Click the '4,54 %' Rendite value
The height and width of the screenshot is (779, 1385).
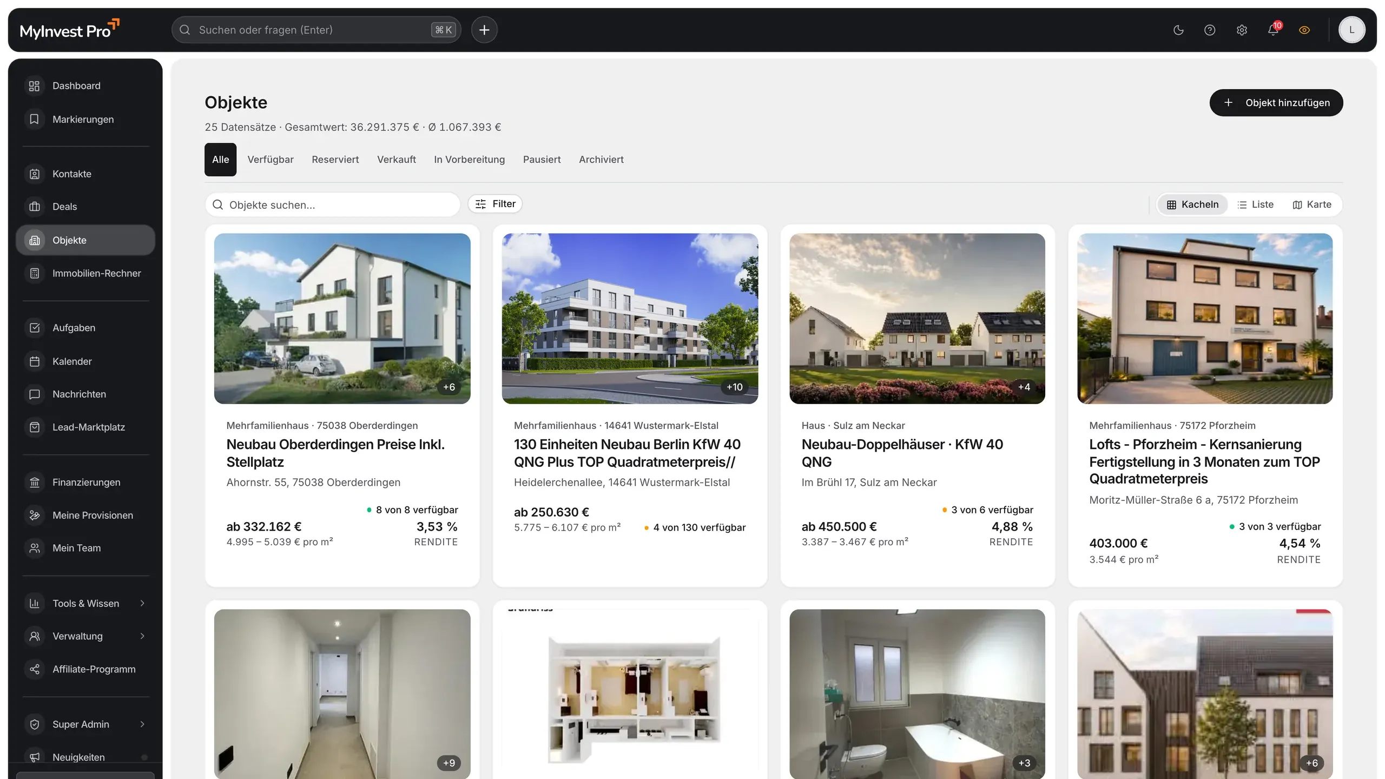[x=1300, y=543]
